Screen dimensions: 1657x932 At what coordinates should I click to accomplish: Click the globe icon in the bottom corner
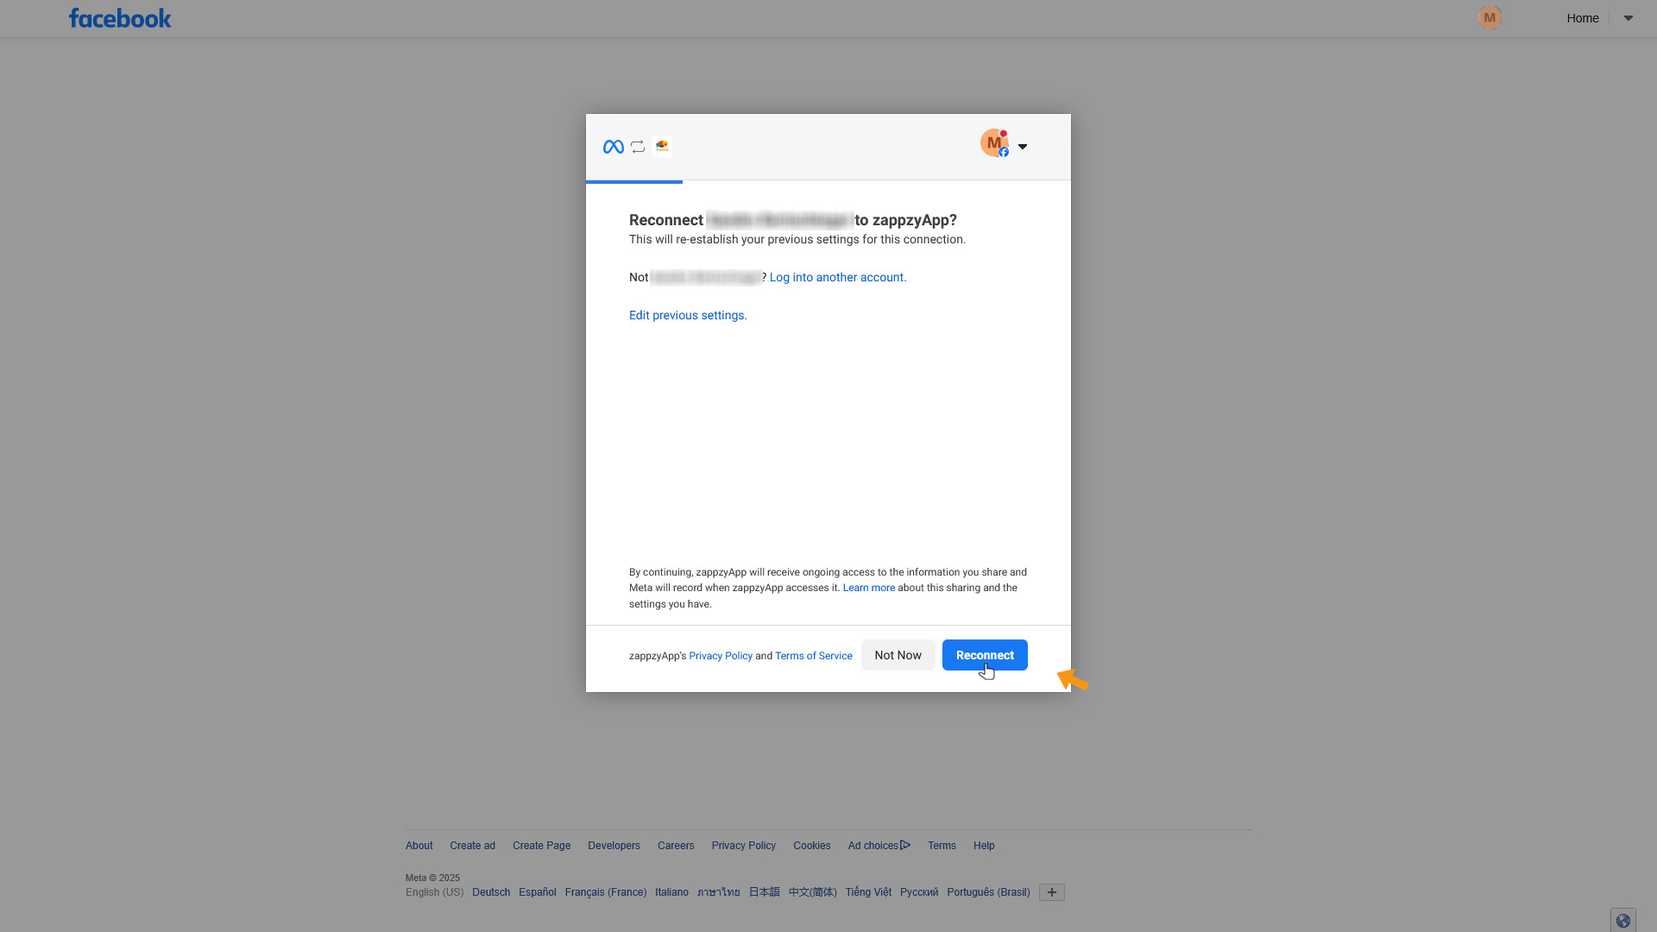(1622, 920)
